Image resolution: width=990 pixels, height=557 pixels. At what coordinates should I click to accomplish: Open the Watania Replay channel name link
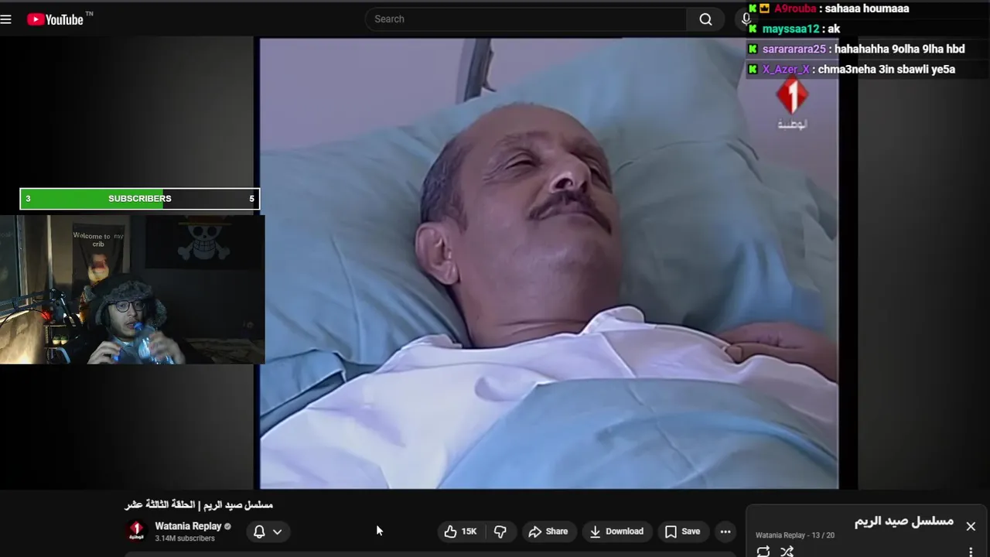tap(188, 526)
